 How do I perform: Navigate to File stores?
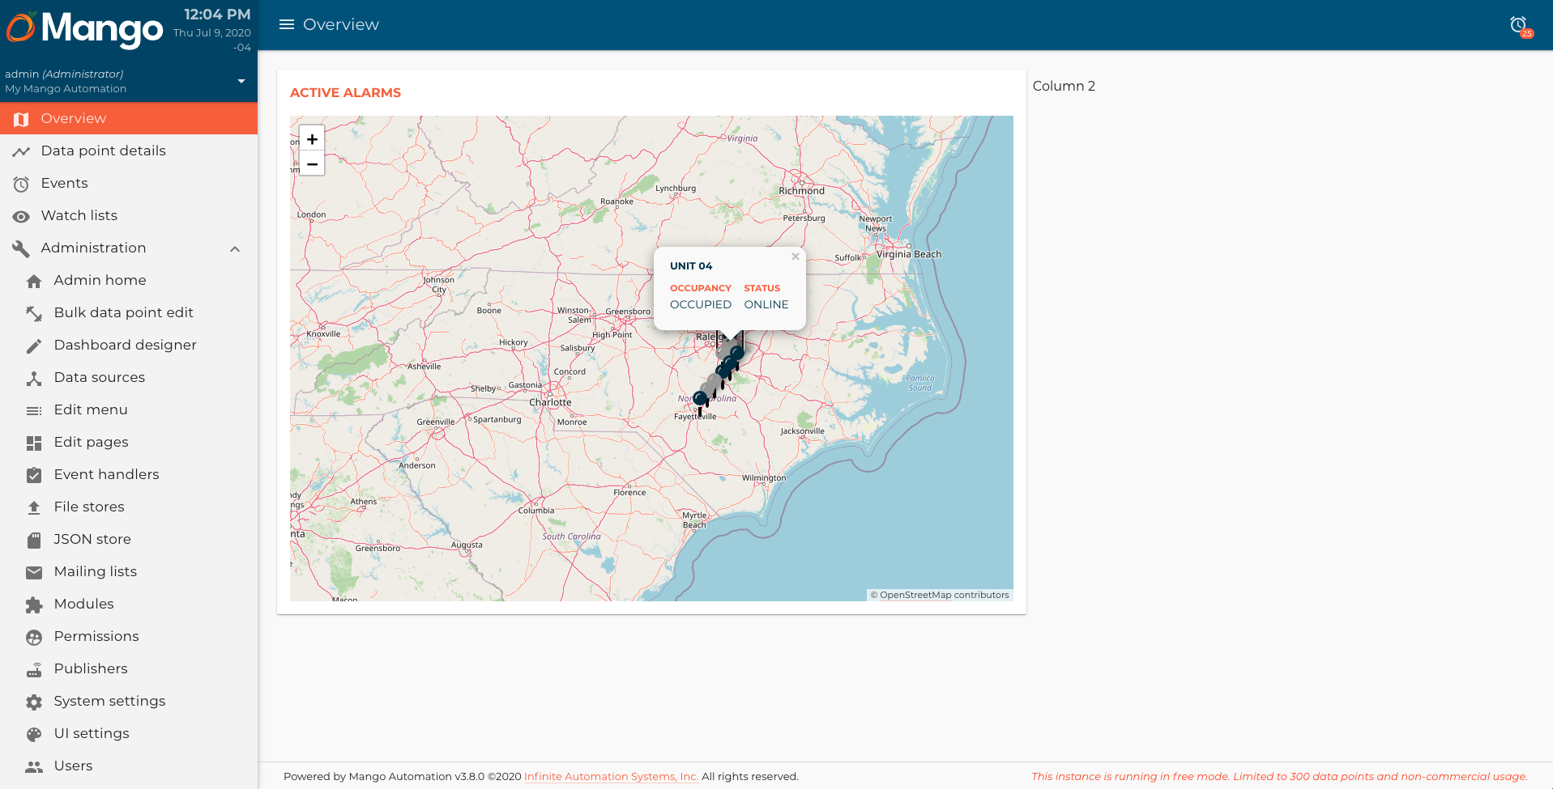point(129,507)
